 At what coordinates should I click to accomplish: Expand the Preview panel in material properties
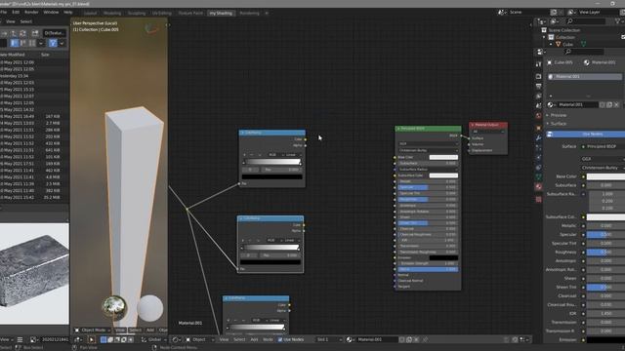tap(558, 115)
